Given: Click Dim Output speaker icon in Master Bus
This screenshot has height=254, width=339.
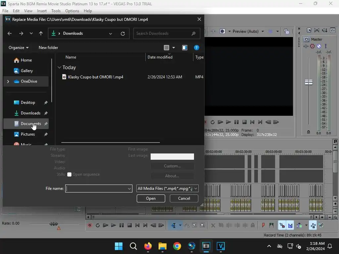Looking at the screenshot, I should tap(325, 30).
